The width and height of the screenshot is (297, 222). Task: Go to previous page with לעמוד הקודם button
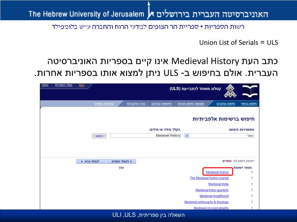(x=121, y=161)
